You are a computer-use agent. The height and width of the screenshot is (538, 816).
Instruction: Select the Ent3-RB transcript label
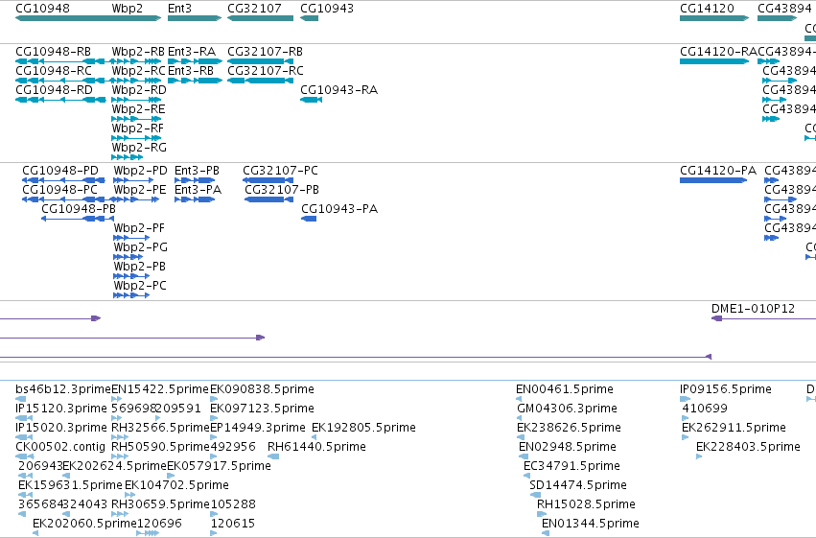click(x=191, y=71)
